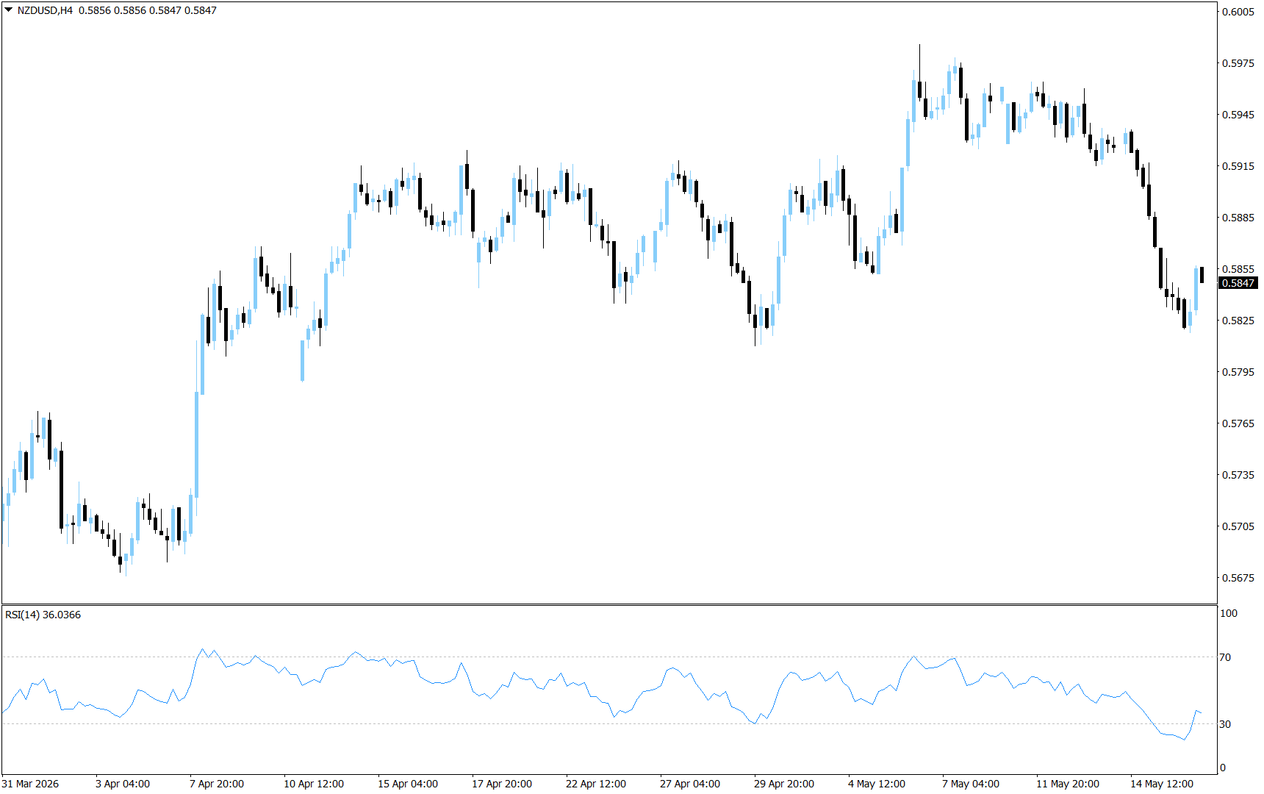This screenshot has height=794, width=1264.
Task: Click the 3 Apr 04:00 time label
Action: 123,784
